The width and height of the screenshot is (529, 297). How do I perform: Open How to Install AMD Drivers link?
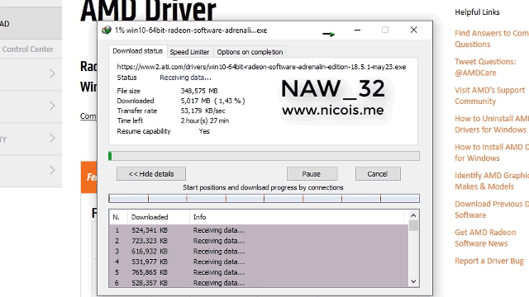492,153
